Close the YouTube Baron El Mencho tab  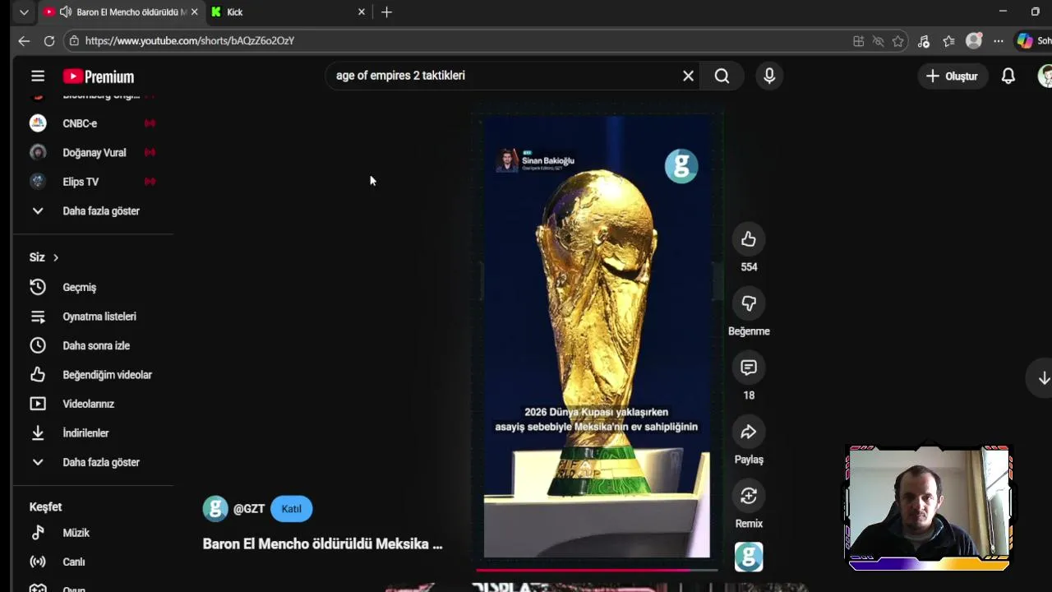(x=194, y=12)
